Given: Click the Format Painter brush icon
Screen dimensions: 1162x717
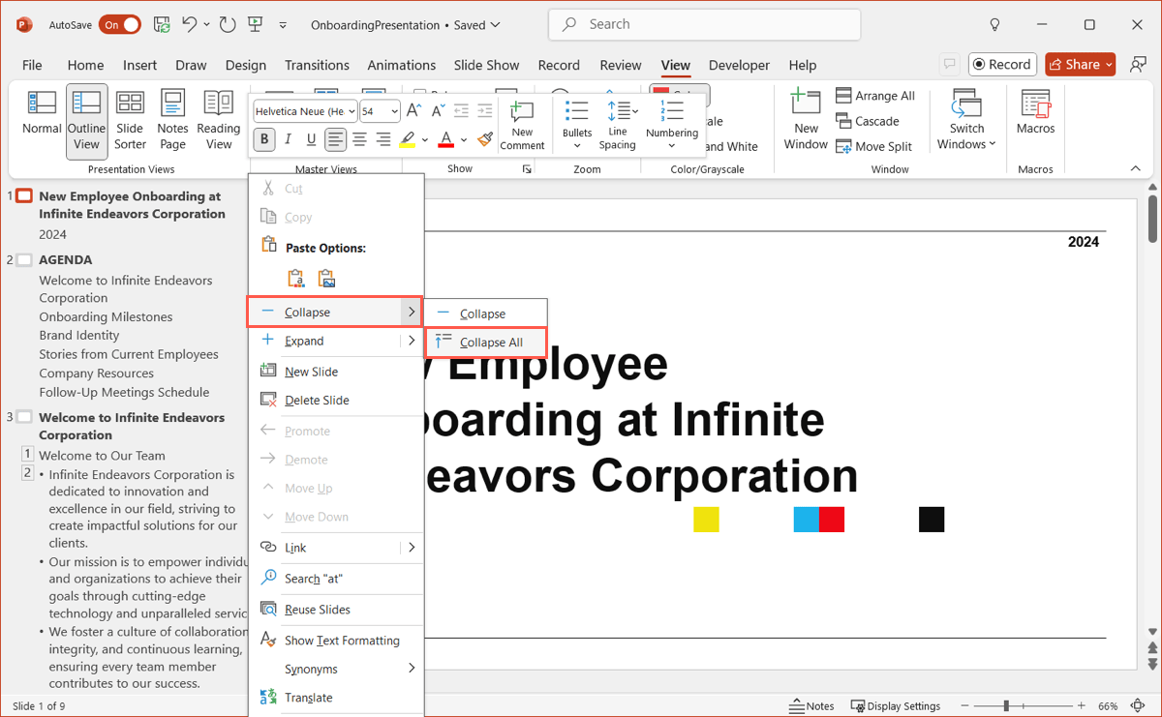Looking at the screenshot, I should (485, 139).
